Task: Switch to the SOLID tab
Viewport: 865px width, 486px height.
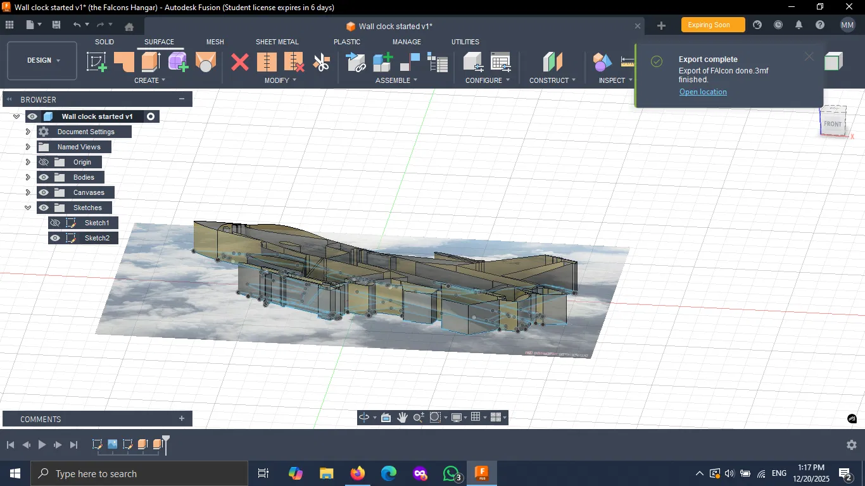Action: click(104, 42)
